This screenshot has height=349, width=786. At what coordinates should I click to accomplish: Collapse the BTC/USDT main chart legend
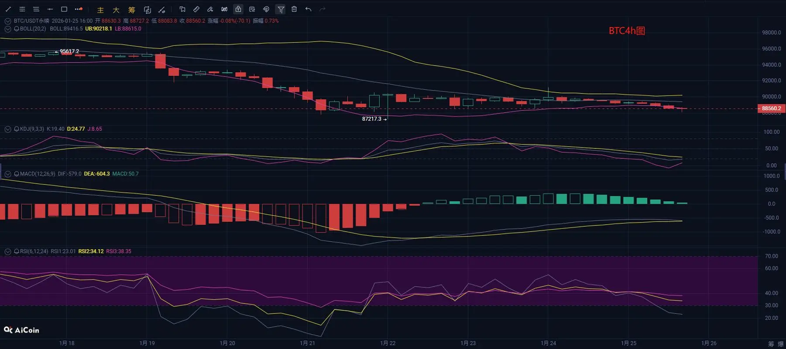click(8, 21)
